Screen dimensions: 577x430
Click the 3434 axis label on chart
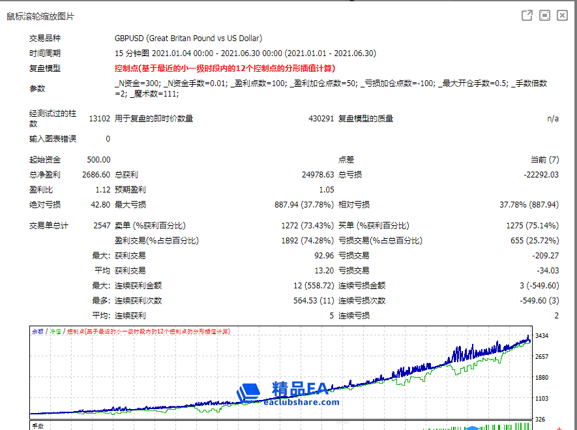tap(543, 335)
